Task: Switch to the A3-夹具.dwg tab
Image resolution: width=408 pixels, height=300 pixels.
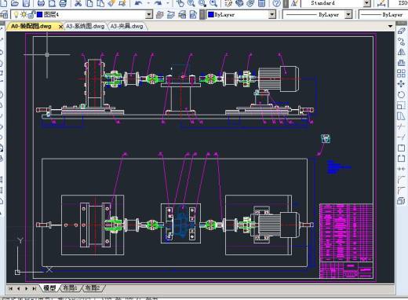Action: pyautogui.click(x=127, y=26)
